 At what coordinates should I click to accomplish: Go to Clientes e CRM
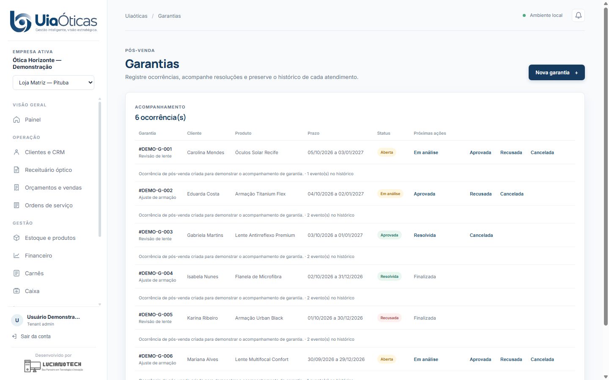(53, 152)
